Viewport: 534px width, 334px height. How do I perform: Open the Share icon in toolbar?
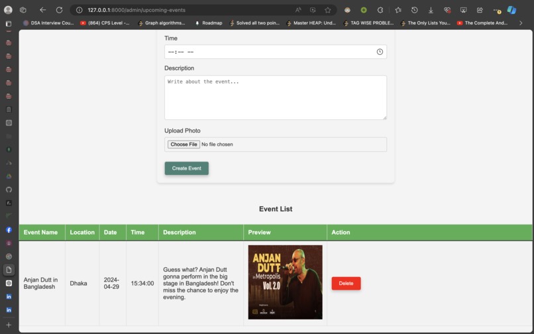(480, 10)
